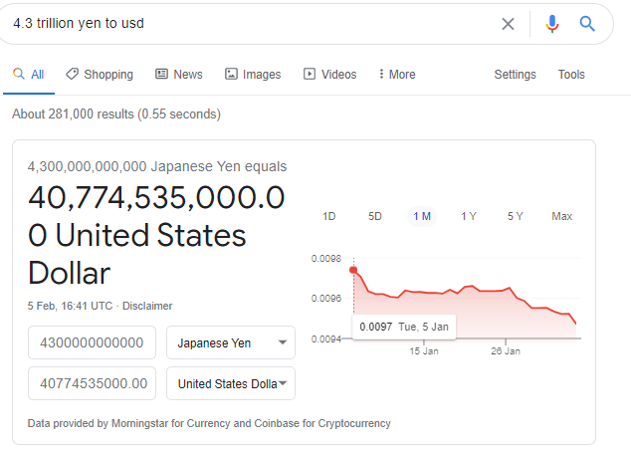The height and width of the screenshot is (449, 631).
Task: Select the 5D chart range
Action: pyautogui.click(x=375, y=217)
